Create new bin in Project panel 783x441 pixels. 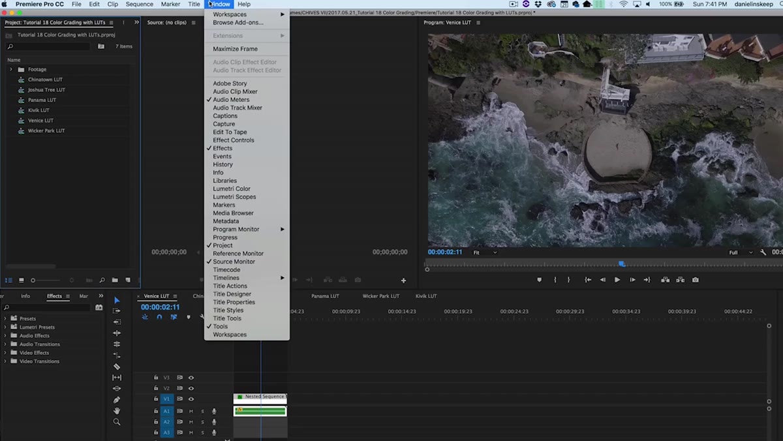click(x=115, y=280)
